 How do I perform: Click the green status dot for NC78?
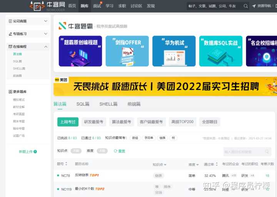pos(58,175)
